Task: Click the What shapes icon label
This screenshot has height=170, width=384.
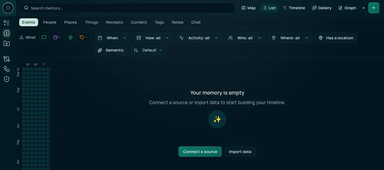Action: coord(28,38)
